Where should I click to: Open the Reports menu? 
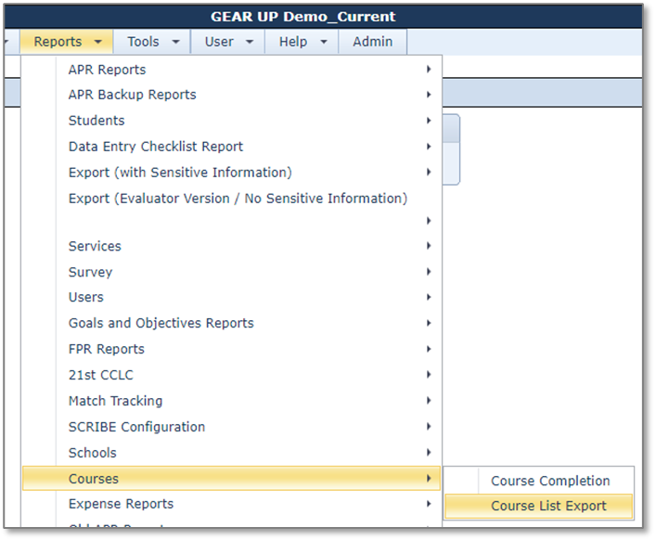tap(67, 42)
